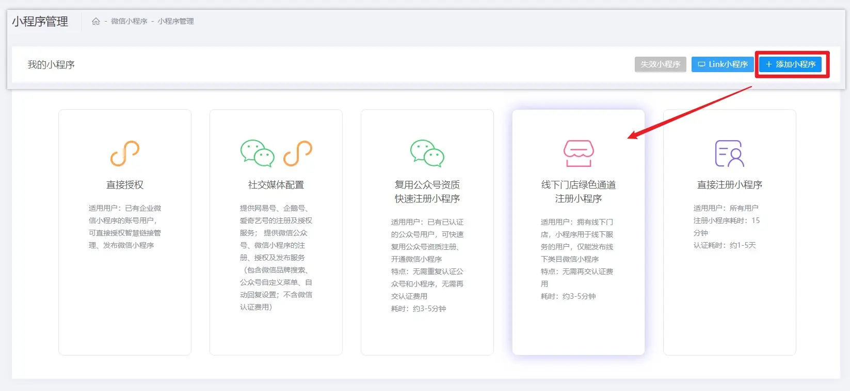Select the 直接注册小程序 card title
This screenshot has height=391, width=850.
click(729, 185)
